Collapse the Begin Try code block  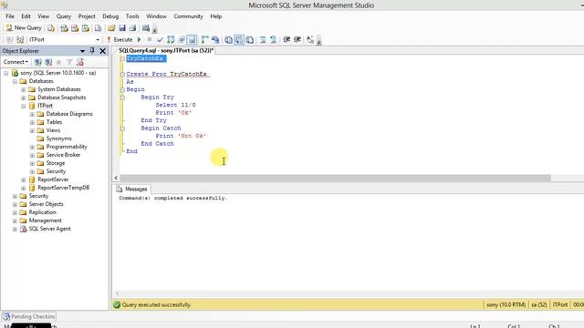click(122, 97)
